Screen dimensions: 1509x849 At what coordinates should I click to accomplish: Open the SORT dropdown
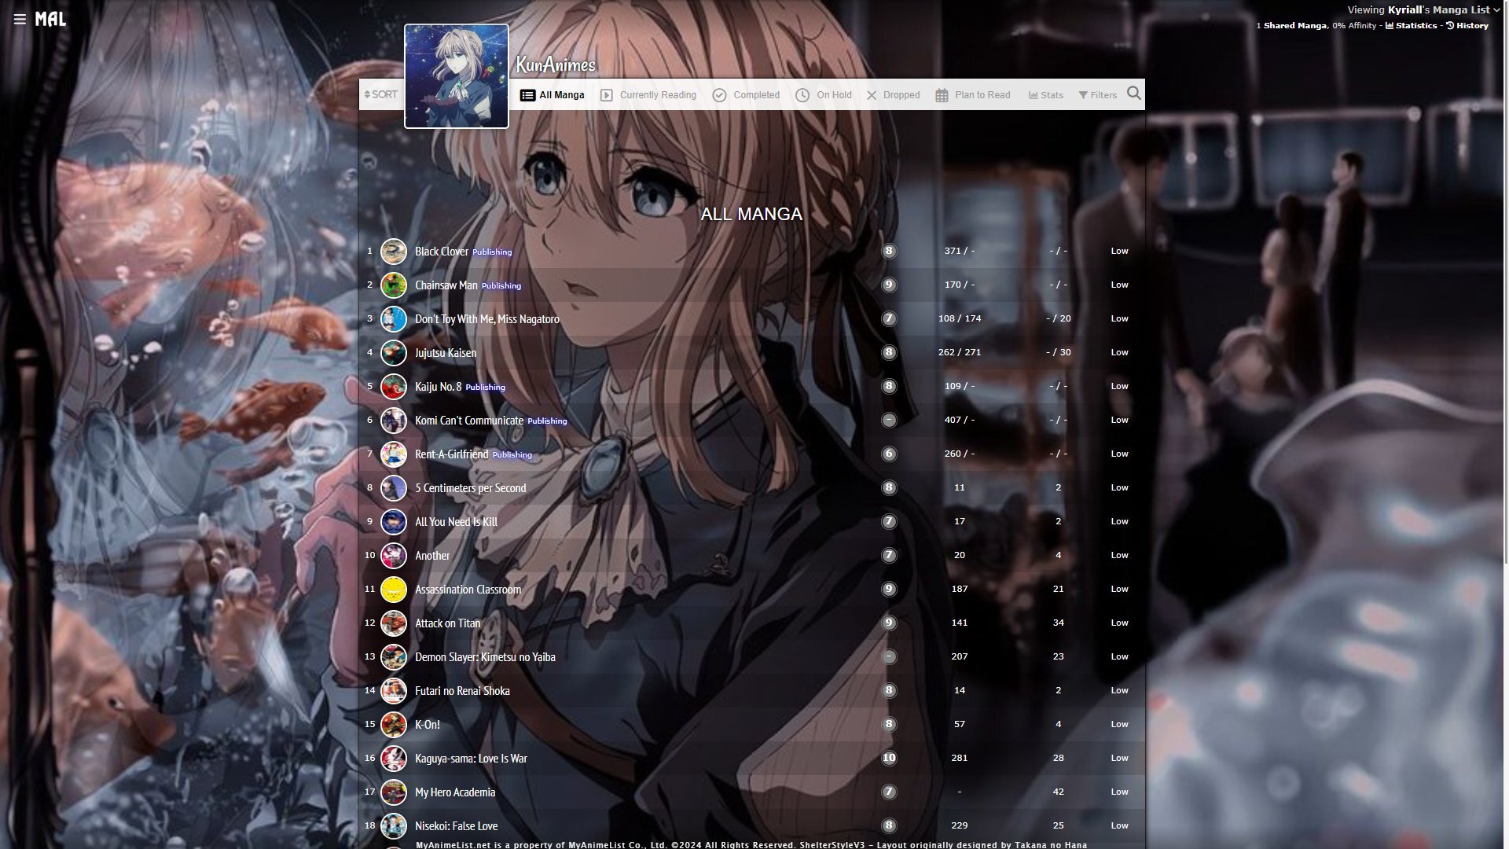tap(381, 94)
